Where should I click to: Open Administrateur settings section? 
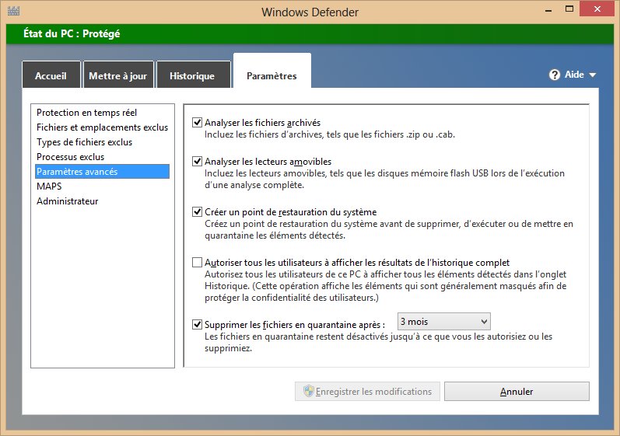68,201
